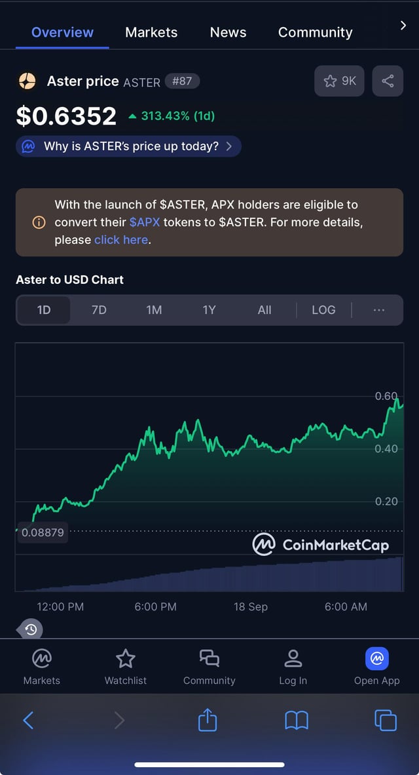Switch chart range to 1M
Image resolution: width=419 pixels, height=775 pixels.
pos(154,310)
